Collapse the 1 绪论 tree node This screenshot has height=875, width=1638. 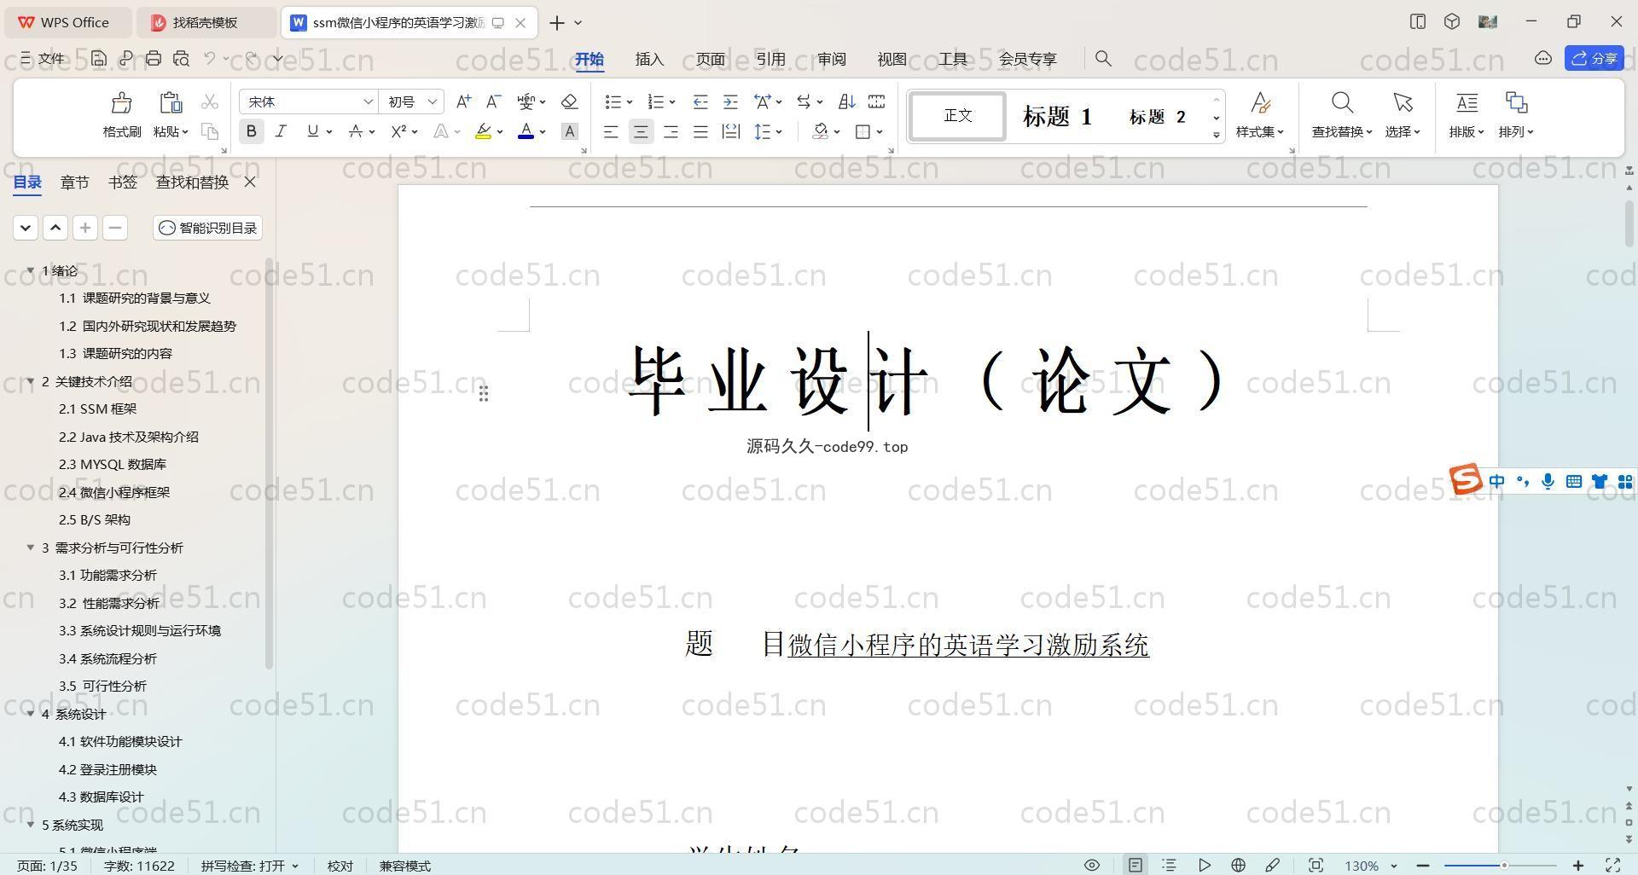(31, 270)
